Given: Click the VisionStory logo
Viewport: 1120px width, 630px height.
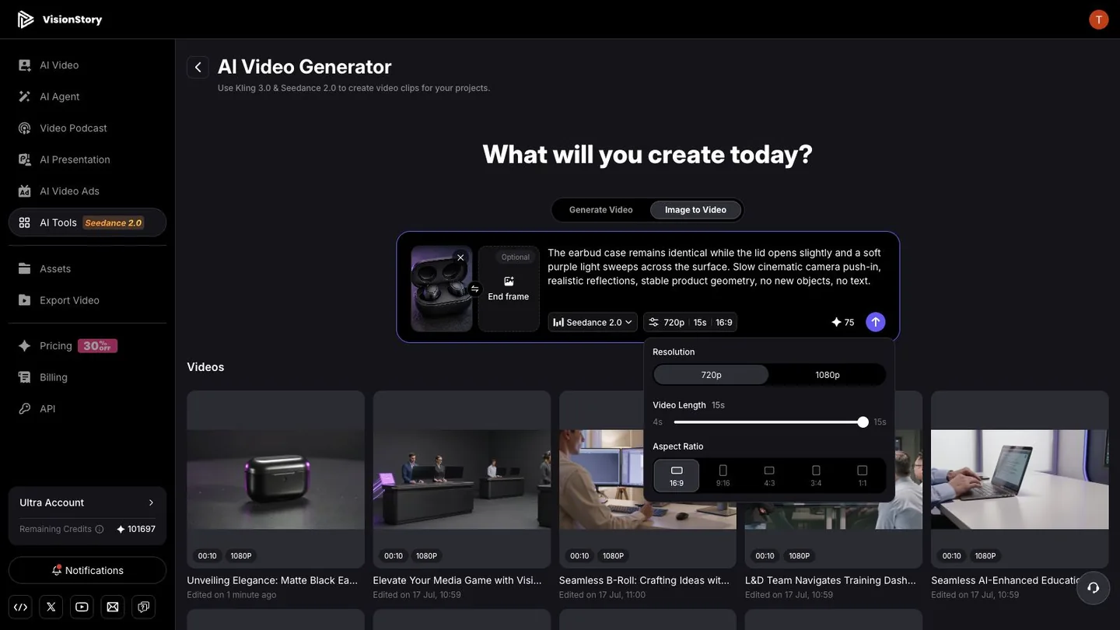Looking at the screenshot, I should click(x=60, y=19).
